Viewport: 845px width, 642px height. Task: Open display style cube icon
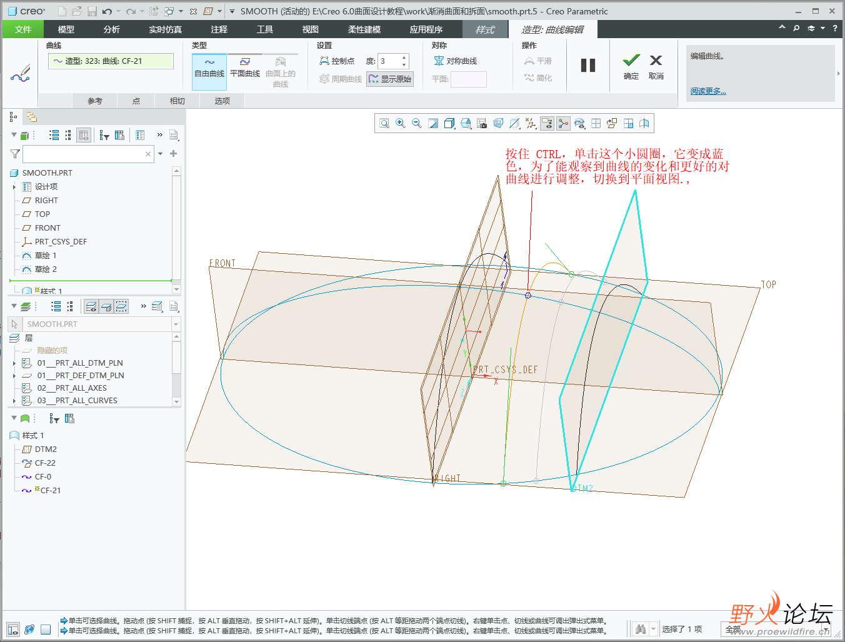(x=449, y=123)
